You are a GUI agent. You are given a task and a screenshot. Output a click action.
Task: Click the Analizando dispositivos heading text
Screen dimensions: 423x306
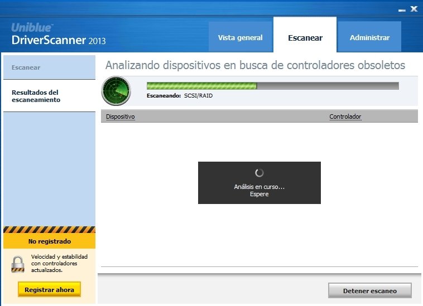(255, 65)
